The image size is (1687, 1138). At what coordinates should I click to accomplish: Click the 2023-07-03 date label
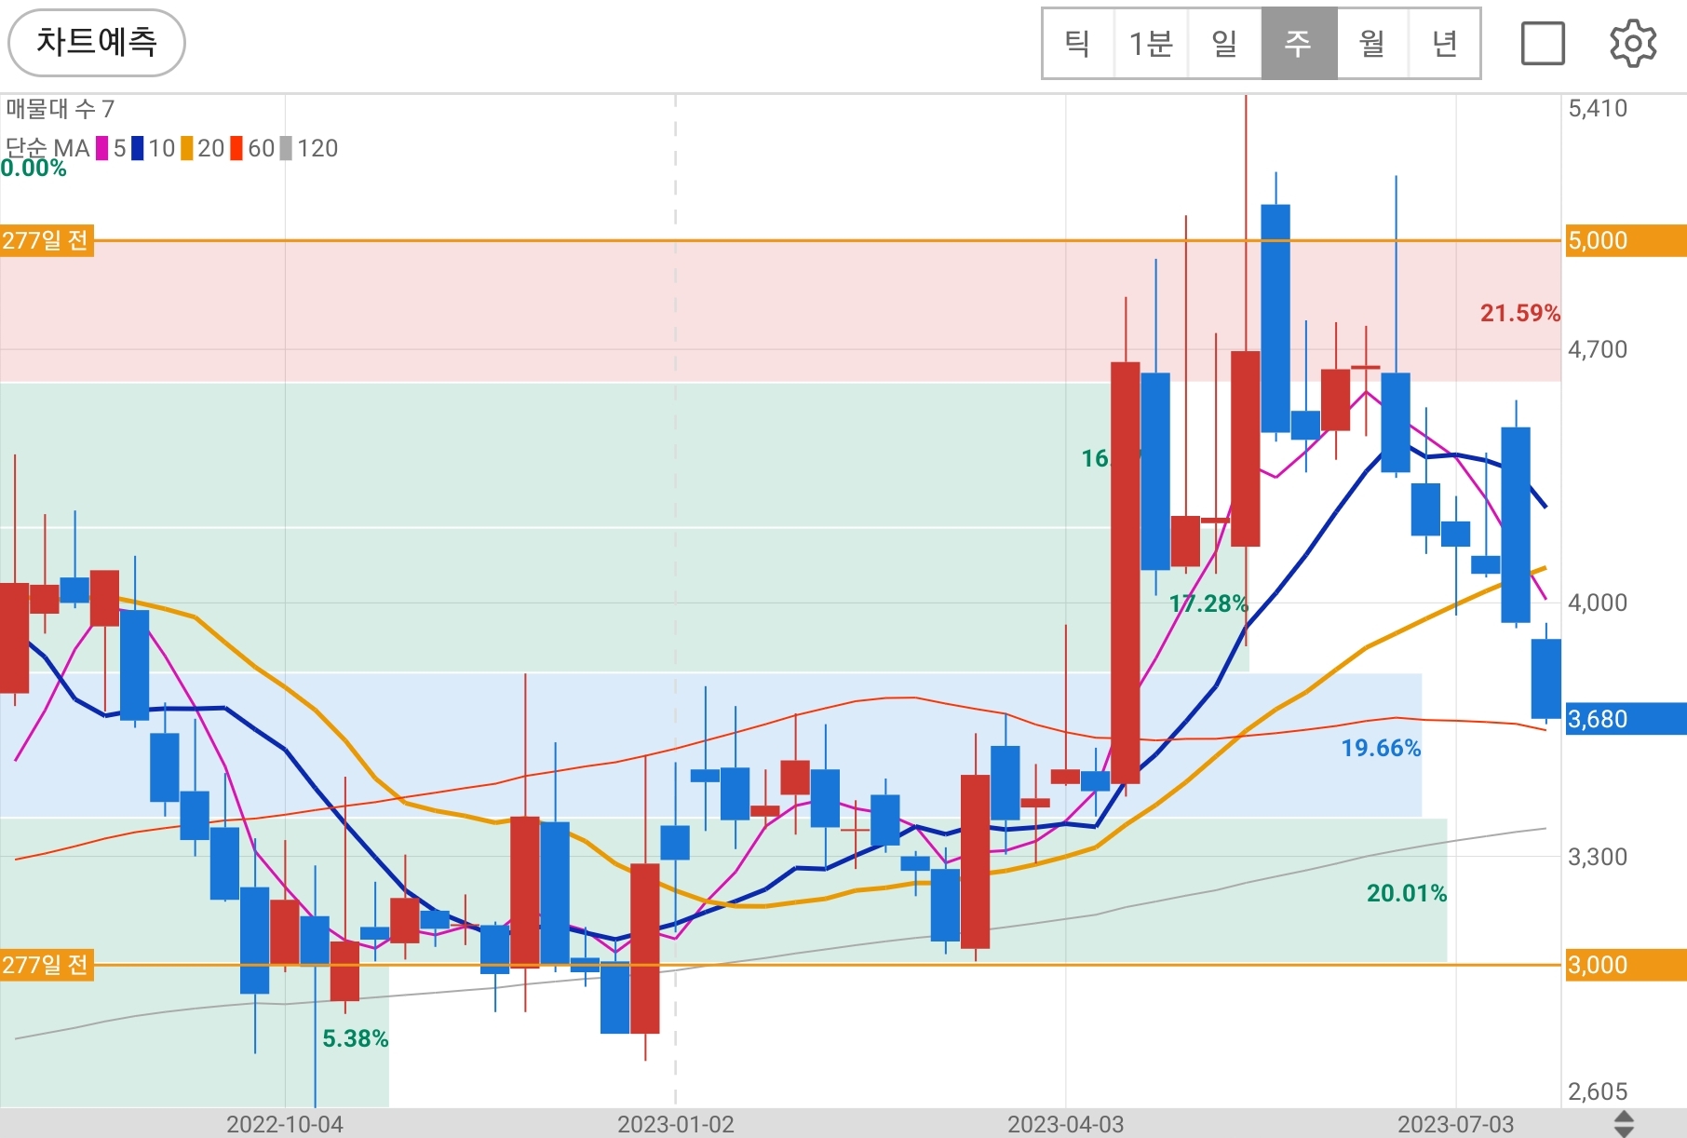(1455, 1124)
